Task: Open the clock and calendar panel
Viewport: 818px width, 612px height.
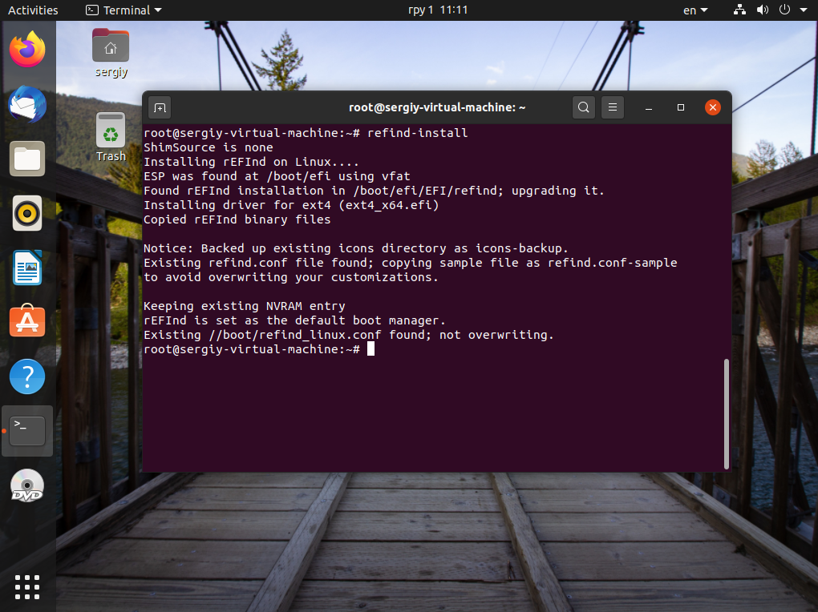Action: click(438, 10)
